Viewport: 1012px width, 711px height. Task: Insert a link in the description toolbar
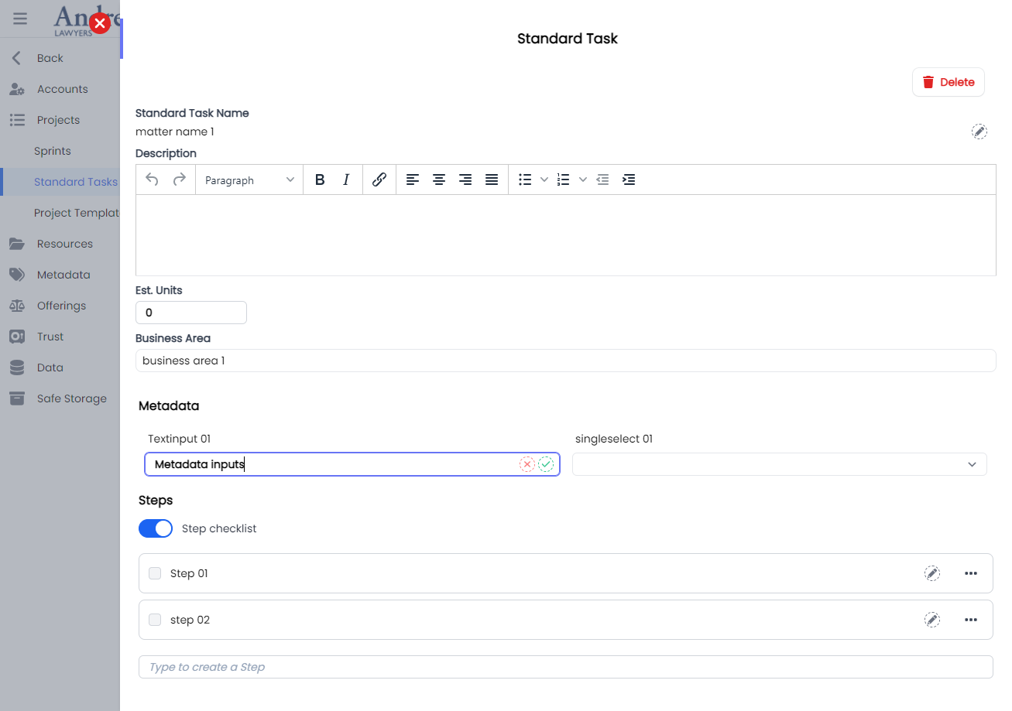(x=379, y=179)
